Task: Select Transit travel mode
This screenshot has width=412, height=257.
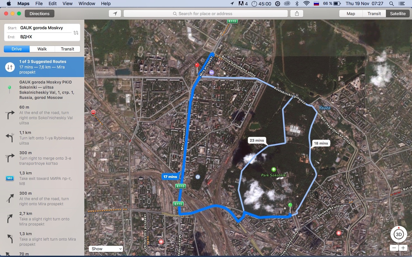Action: tap(68, 49)
